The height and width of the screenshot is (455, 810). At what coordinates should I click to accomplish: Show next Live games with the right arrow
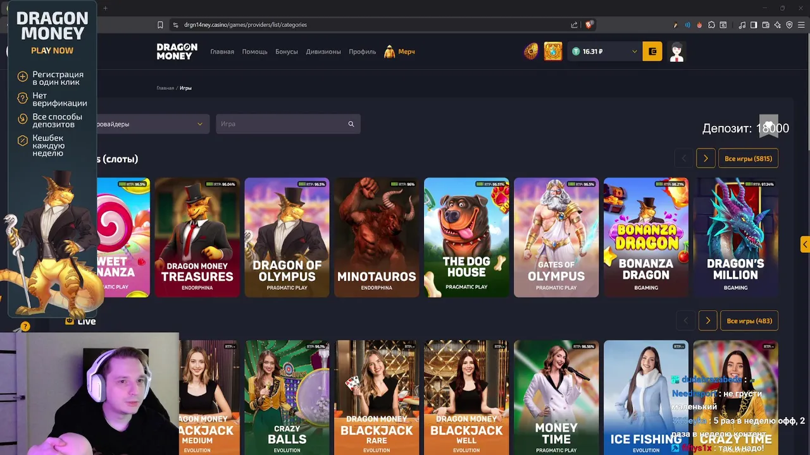(x=707, y=321)
